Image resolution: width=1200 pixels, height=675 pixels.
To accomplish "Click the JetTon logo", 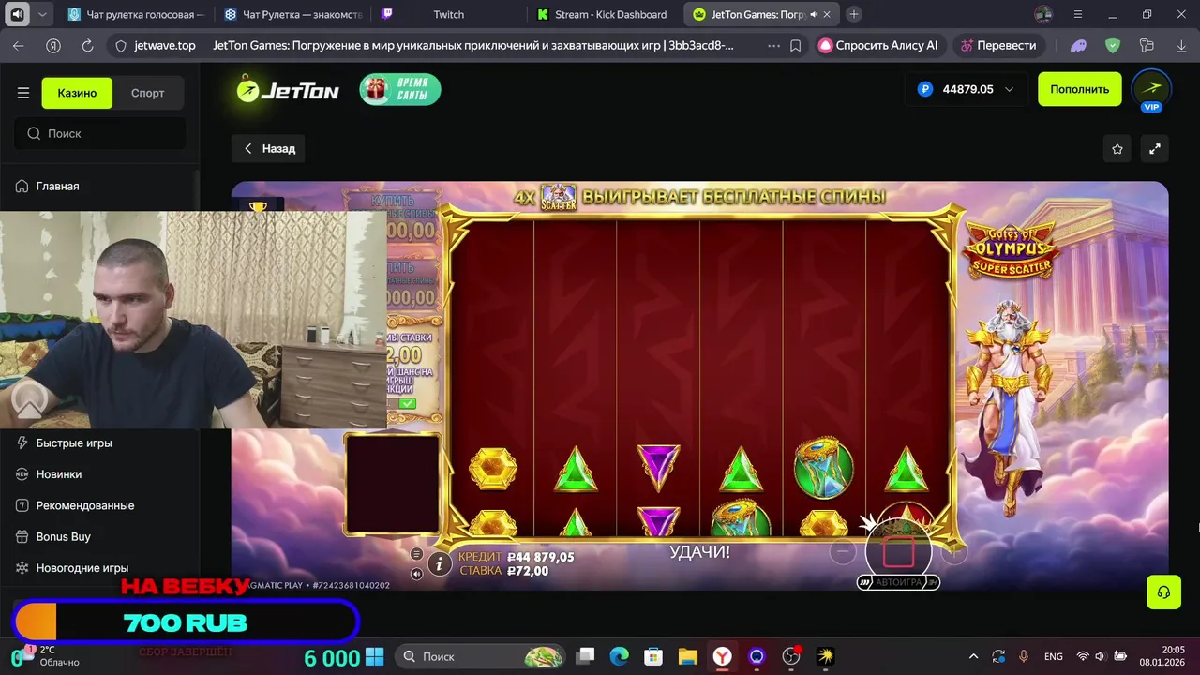I will 287,90.
